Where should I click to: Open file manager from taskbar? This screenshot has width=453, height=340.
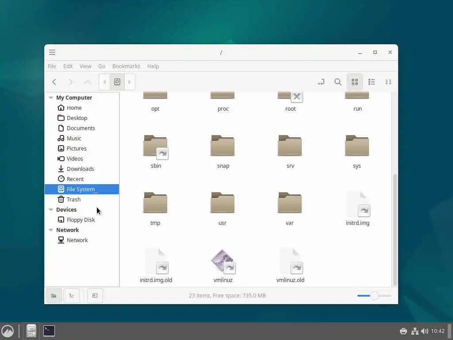coord(31,331)
